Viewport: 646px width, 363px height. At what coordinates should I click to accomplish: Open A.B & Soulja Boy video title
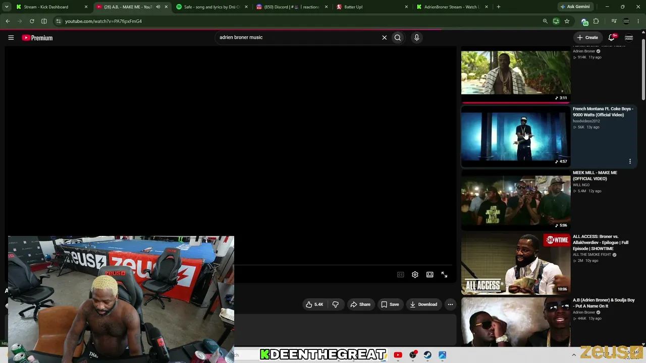(604, 303)
